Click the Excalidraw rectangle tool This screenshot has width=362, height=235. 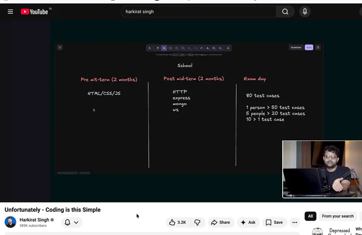point(170,48)
